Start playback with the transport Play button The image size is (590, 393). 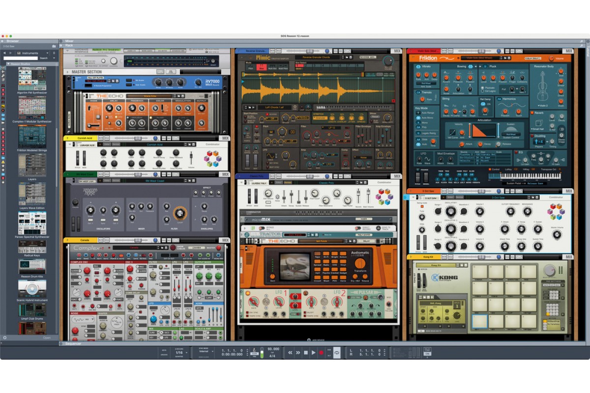pyautogui.click(x=313, y=352)
